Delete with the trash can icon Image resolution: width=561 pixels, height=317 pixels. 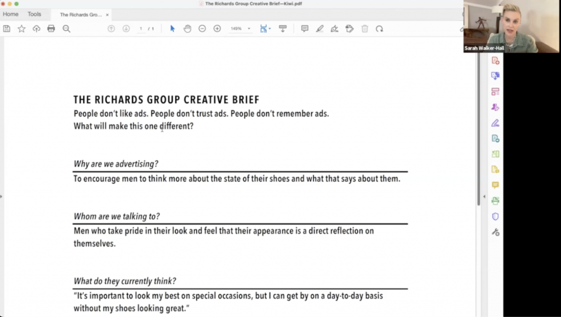click(364, 28)
